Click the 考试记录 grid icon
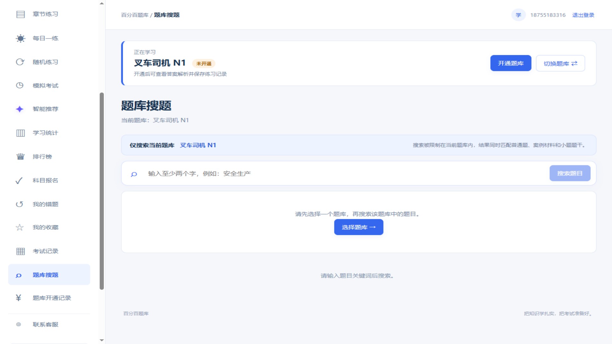This screenshot has width=612, height=344. click(x=20, y=251)
